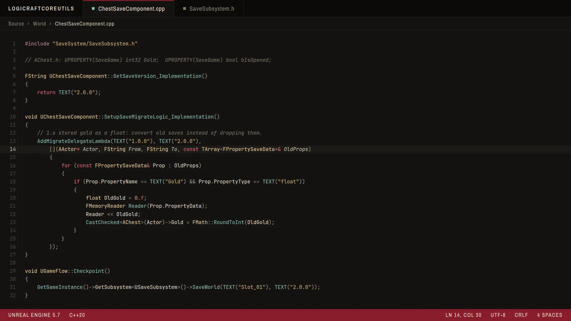Click FMath::RoundToInt call
Screen dimensions: 571x321
coord(218,222)
